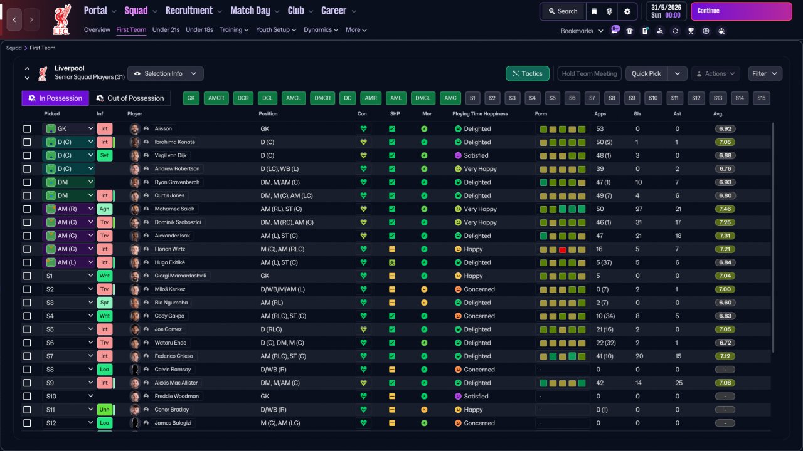Viewport: 803px width, 451px height.
Task: Click Florian Wirtz's red form square
Action: [x=563, y=249]
